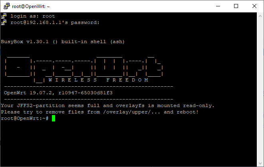Minimize the root@OpenWrt terminal window
The image size is (264, 167).
pyautogui.click(x=218, y=6)
